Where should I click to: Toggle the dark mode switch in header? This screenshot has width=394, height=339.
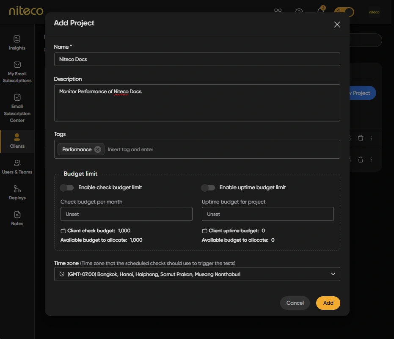[x=344, y=11]
